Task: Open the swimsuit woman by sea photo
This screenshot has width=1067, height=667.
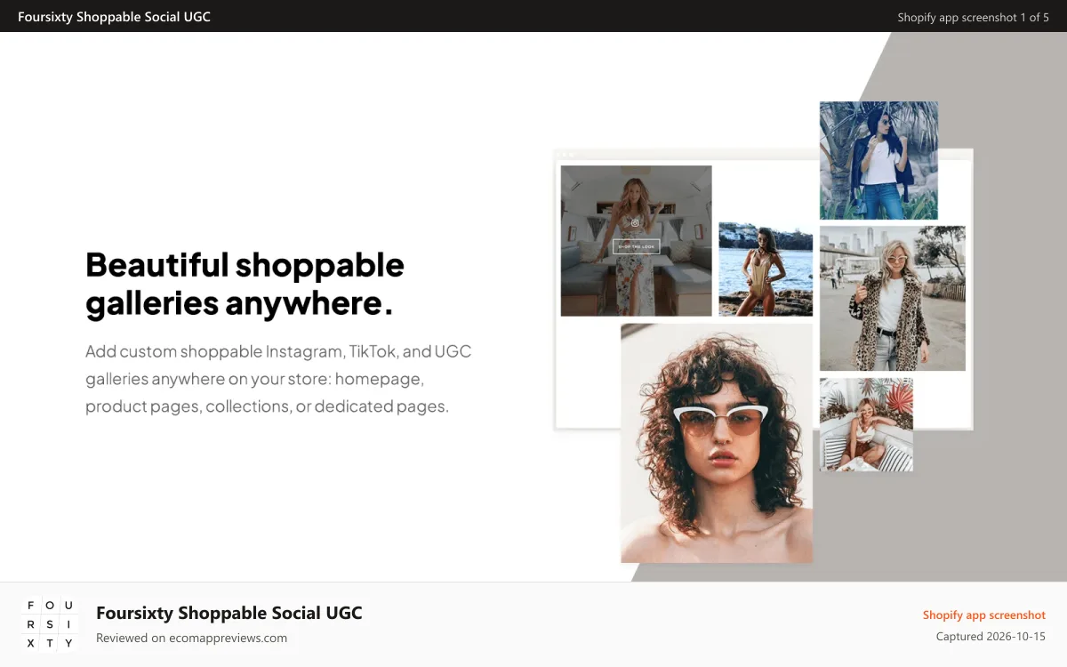Action: tap(766, 269)
